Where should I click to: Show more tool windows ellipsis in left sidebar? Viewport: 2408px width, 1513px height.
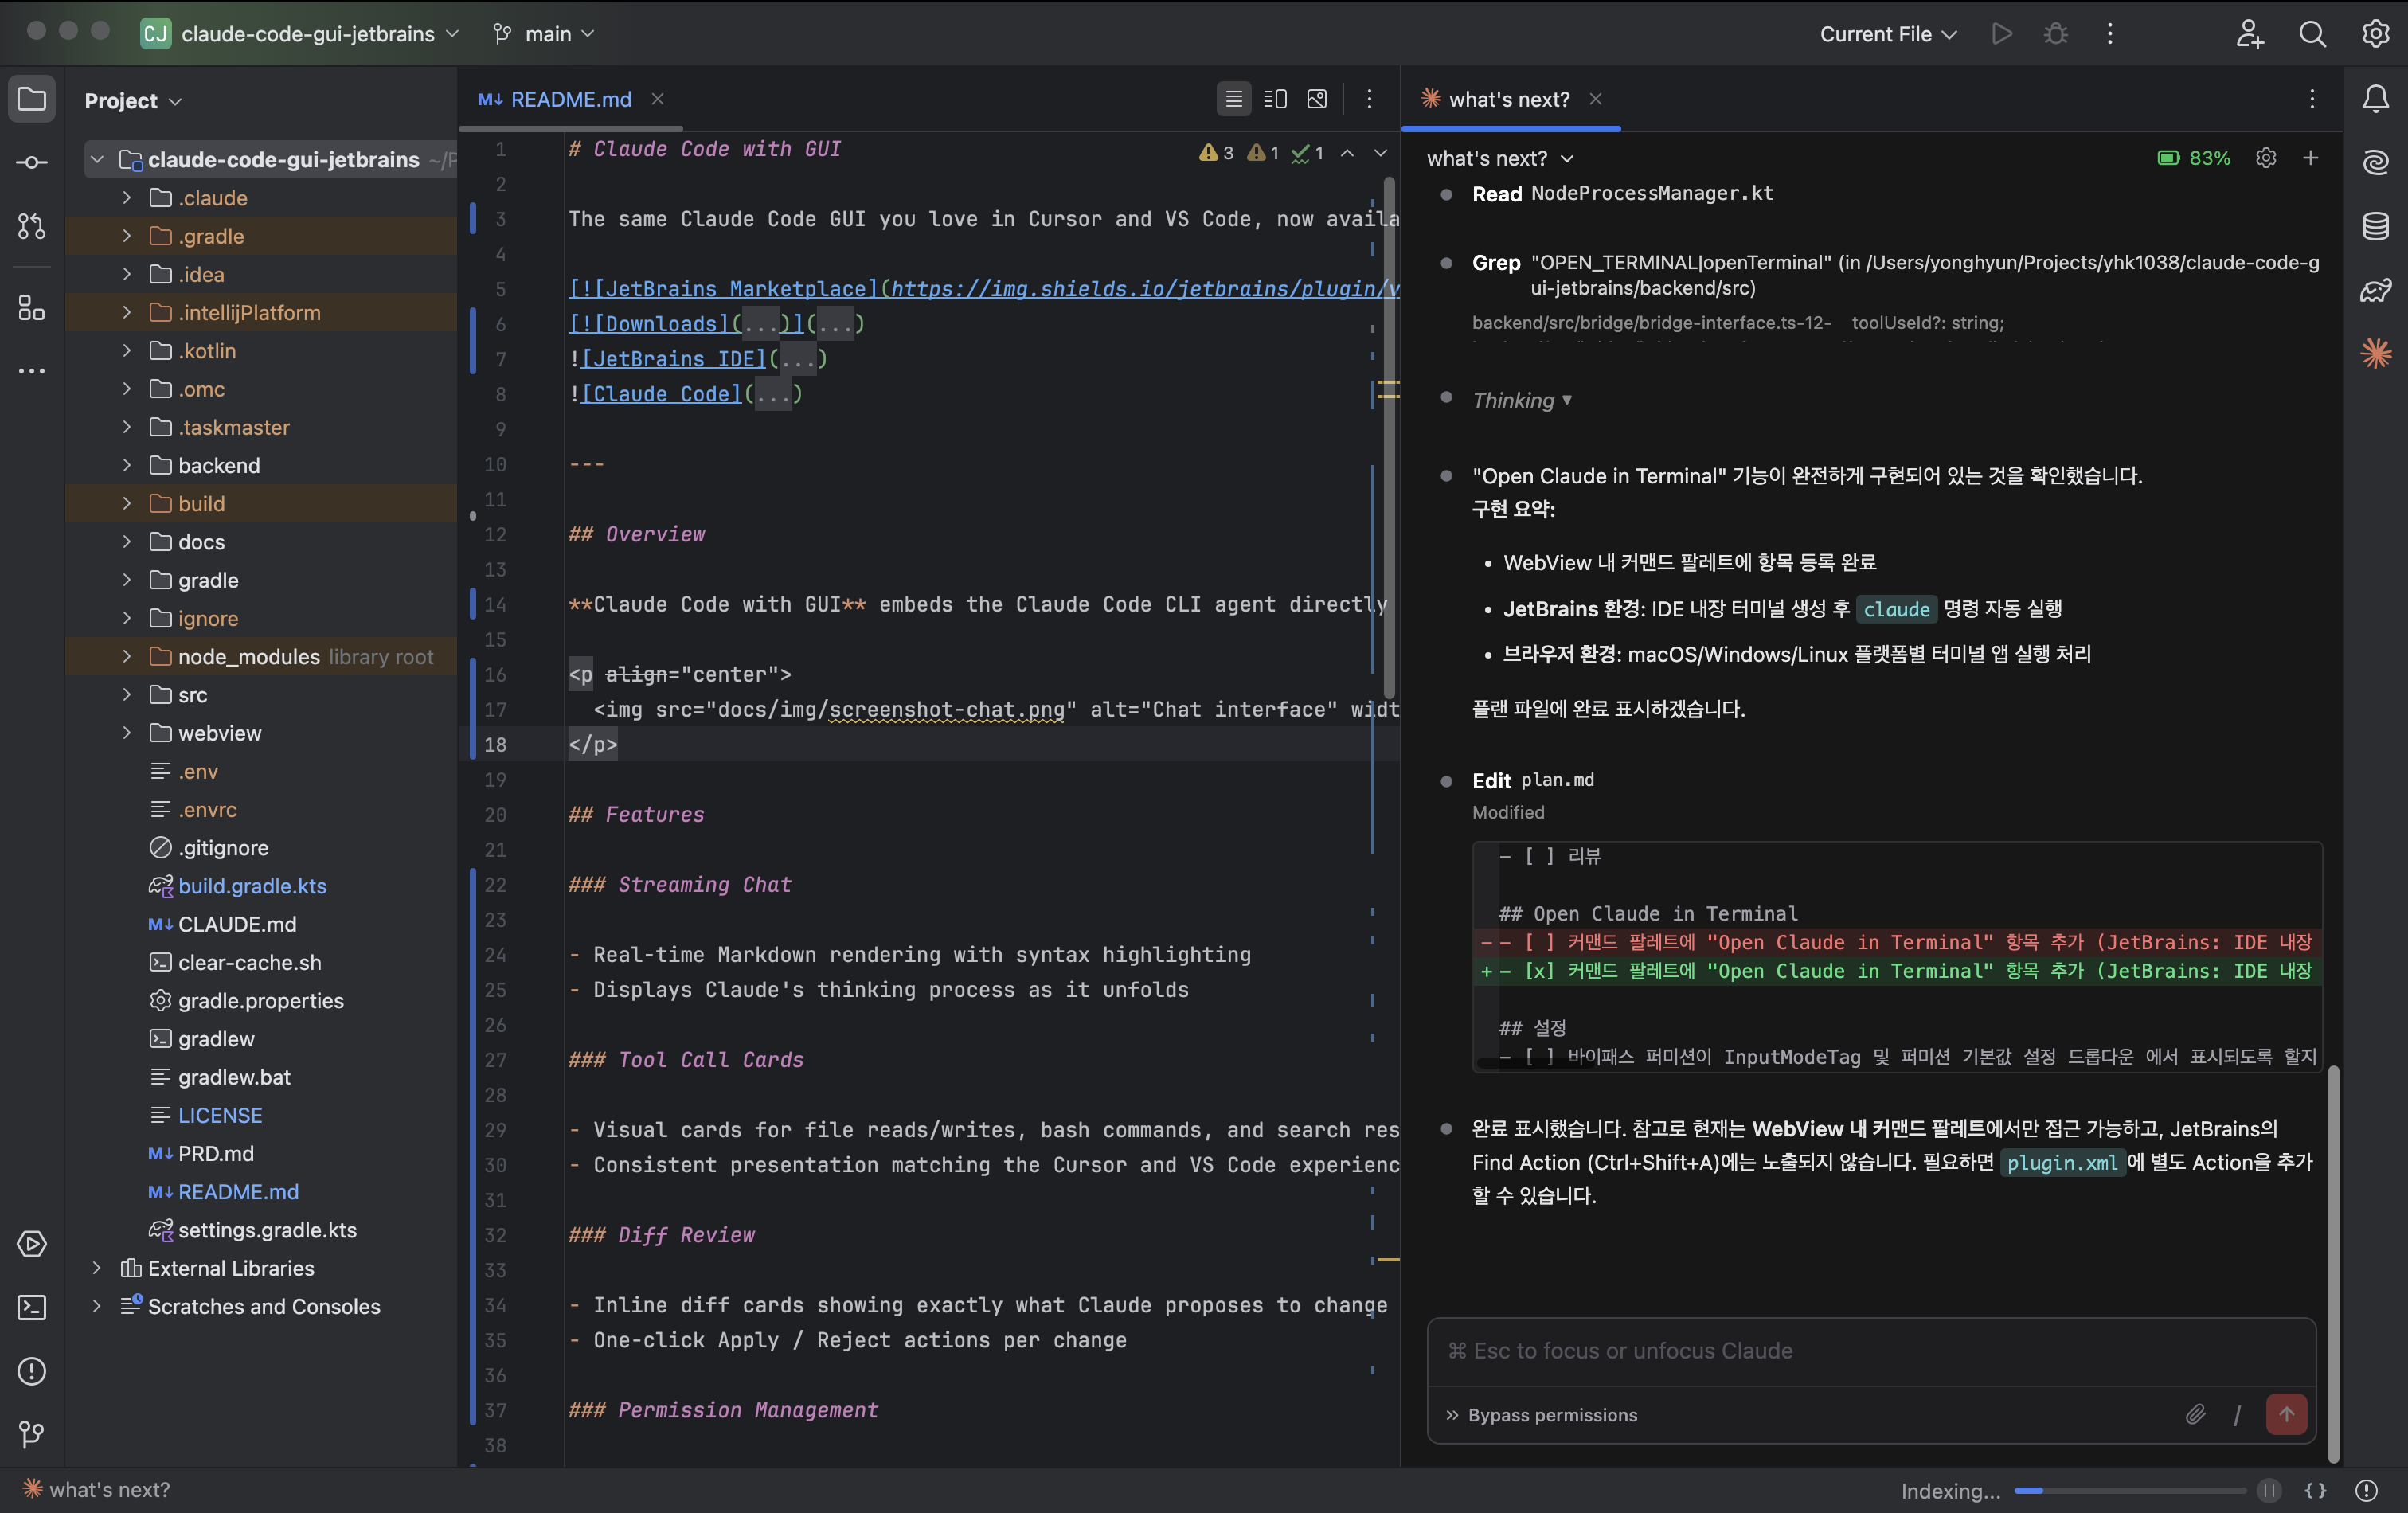pos(32,371)
